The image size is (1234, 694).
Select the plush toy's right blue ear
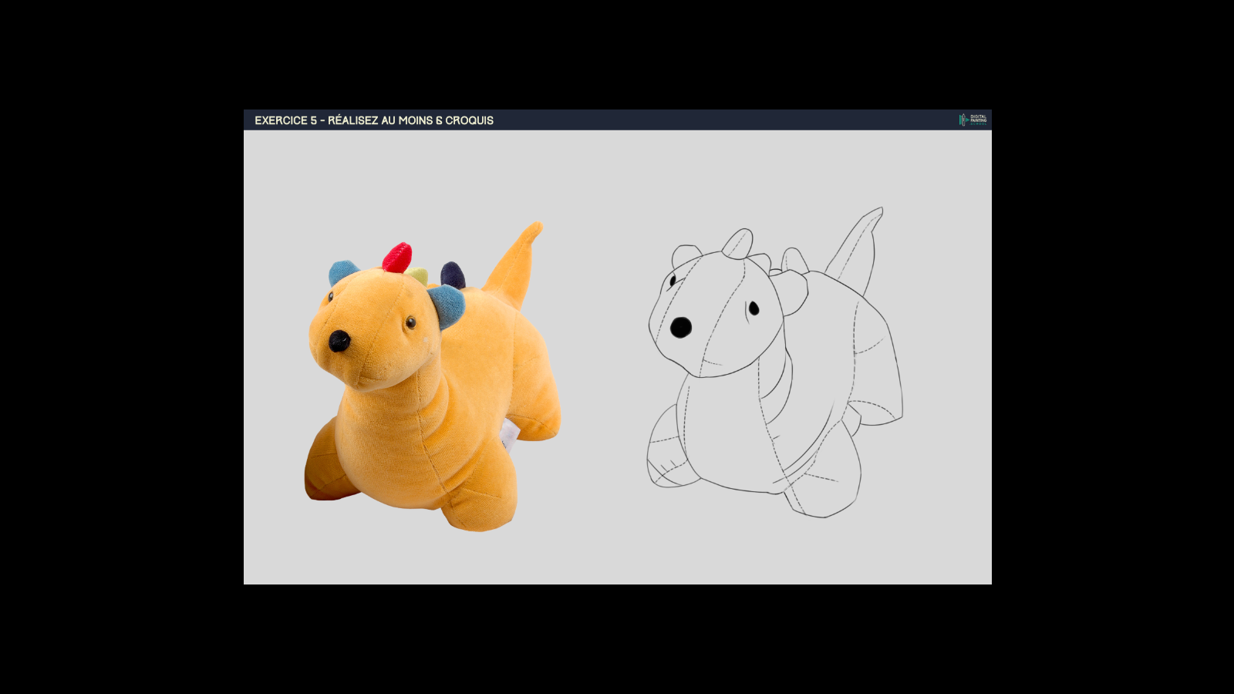[449, 304]
